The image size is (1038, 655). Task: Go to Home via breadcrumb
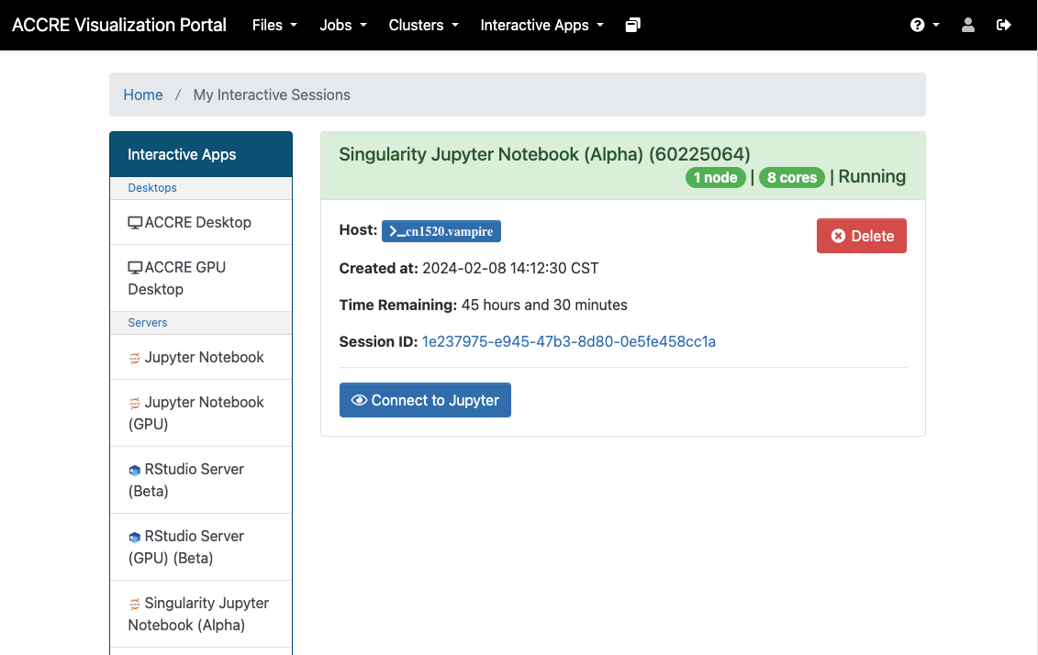pos(143,94)
